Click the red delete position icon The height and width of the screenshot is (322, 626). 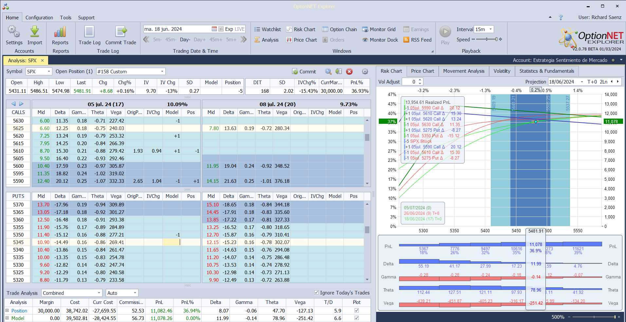coord(349,71)
